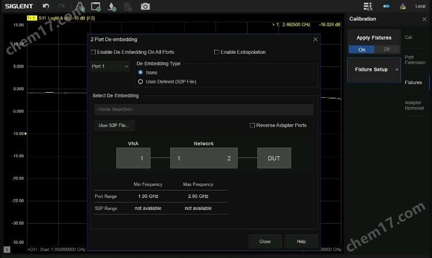Click the add trace icon
This screenshot has height=258, width=432.
click(80, 6)
